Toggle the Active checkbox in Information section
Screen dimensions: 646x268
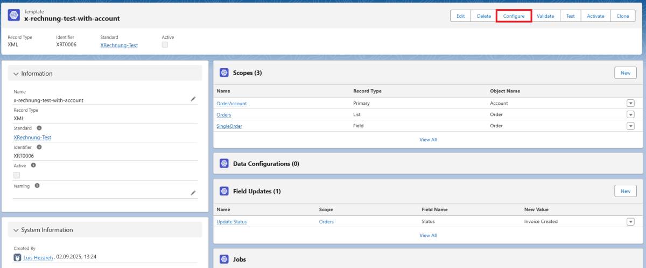pos(17,175)
